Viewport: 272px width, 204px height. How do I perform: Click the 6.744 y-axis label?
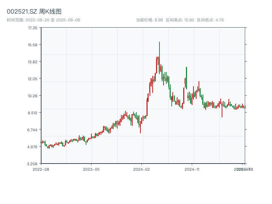[33, 130]
